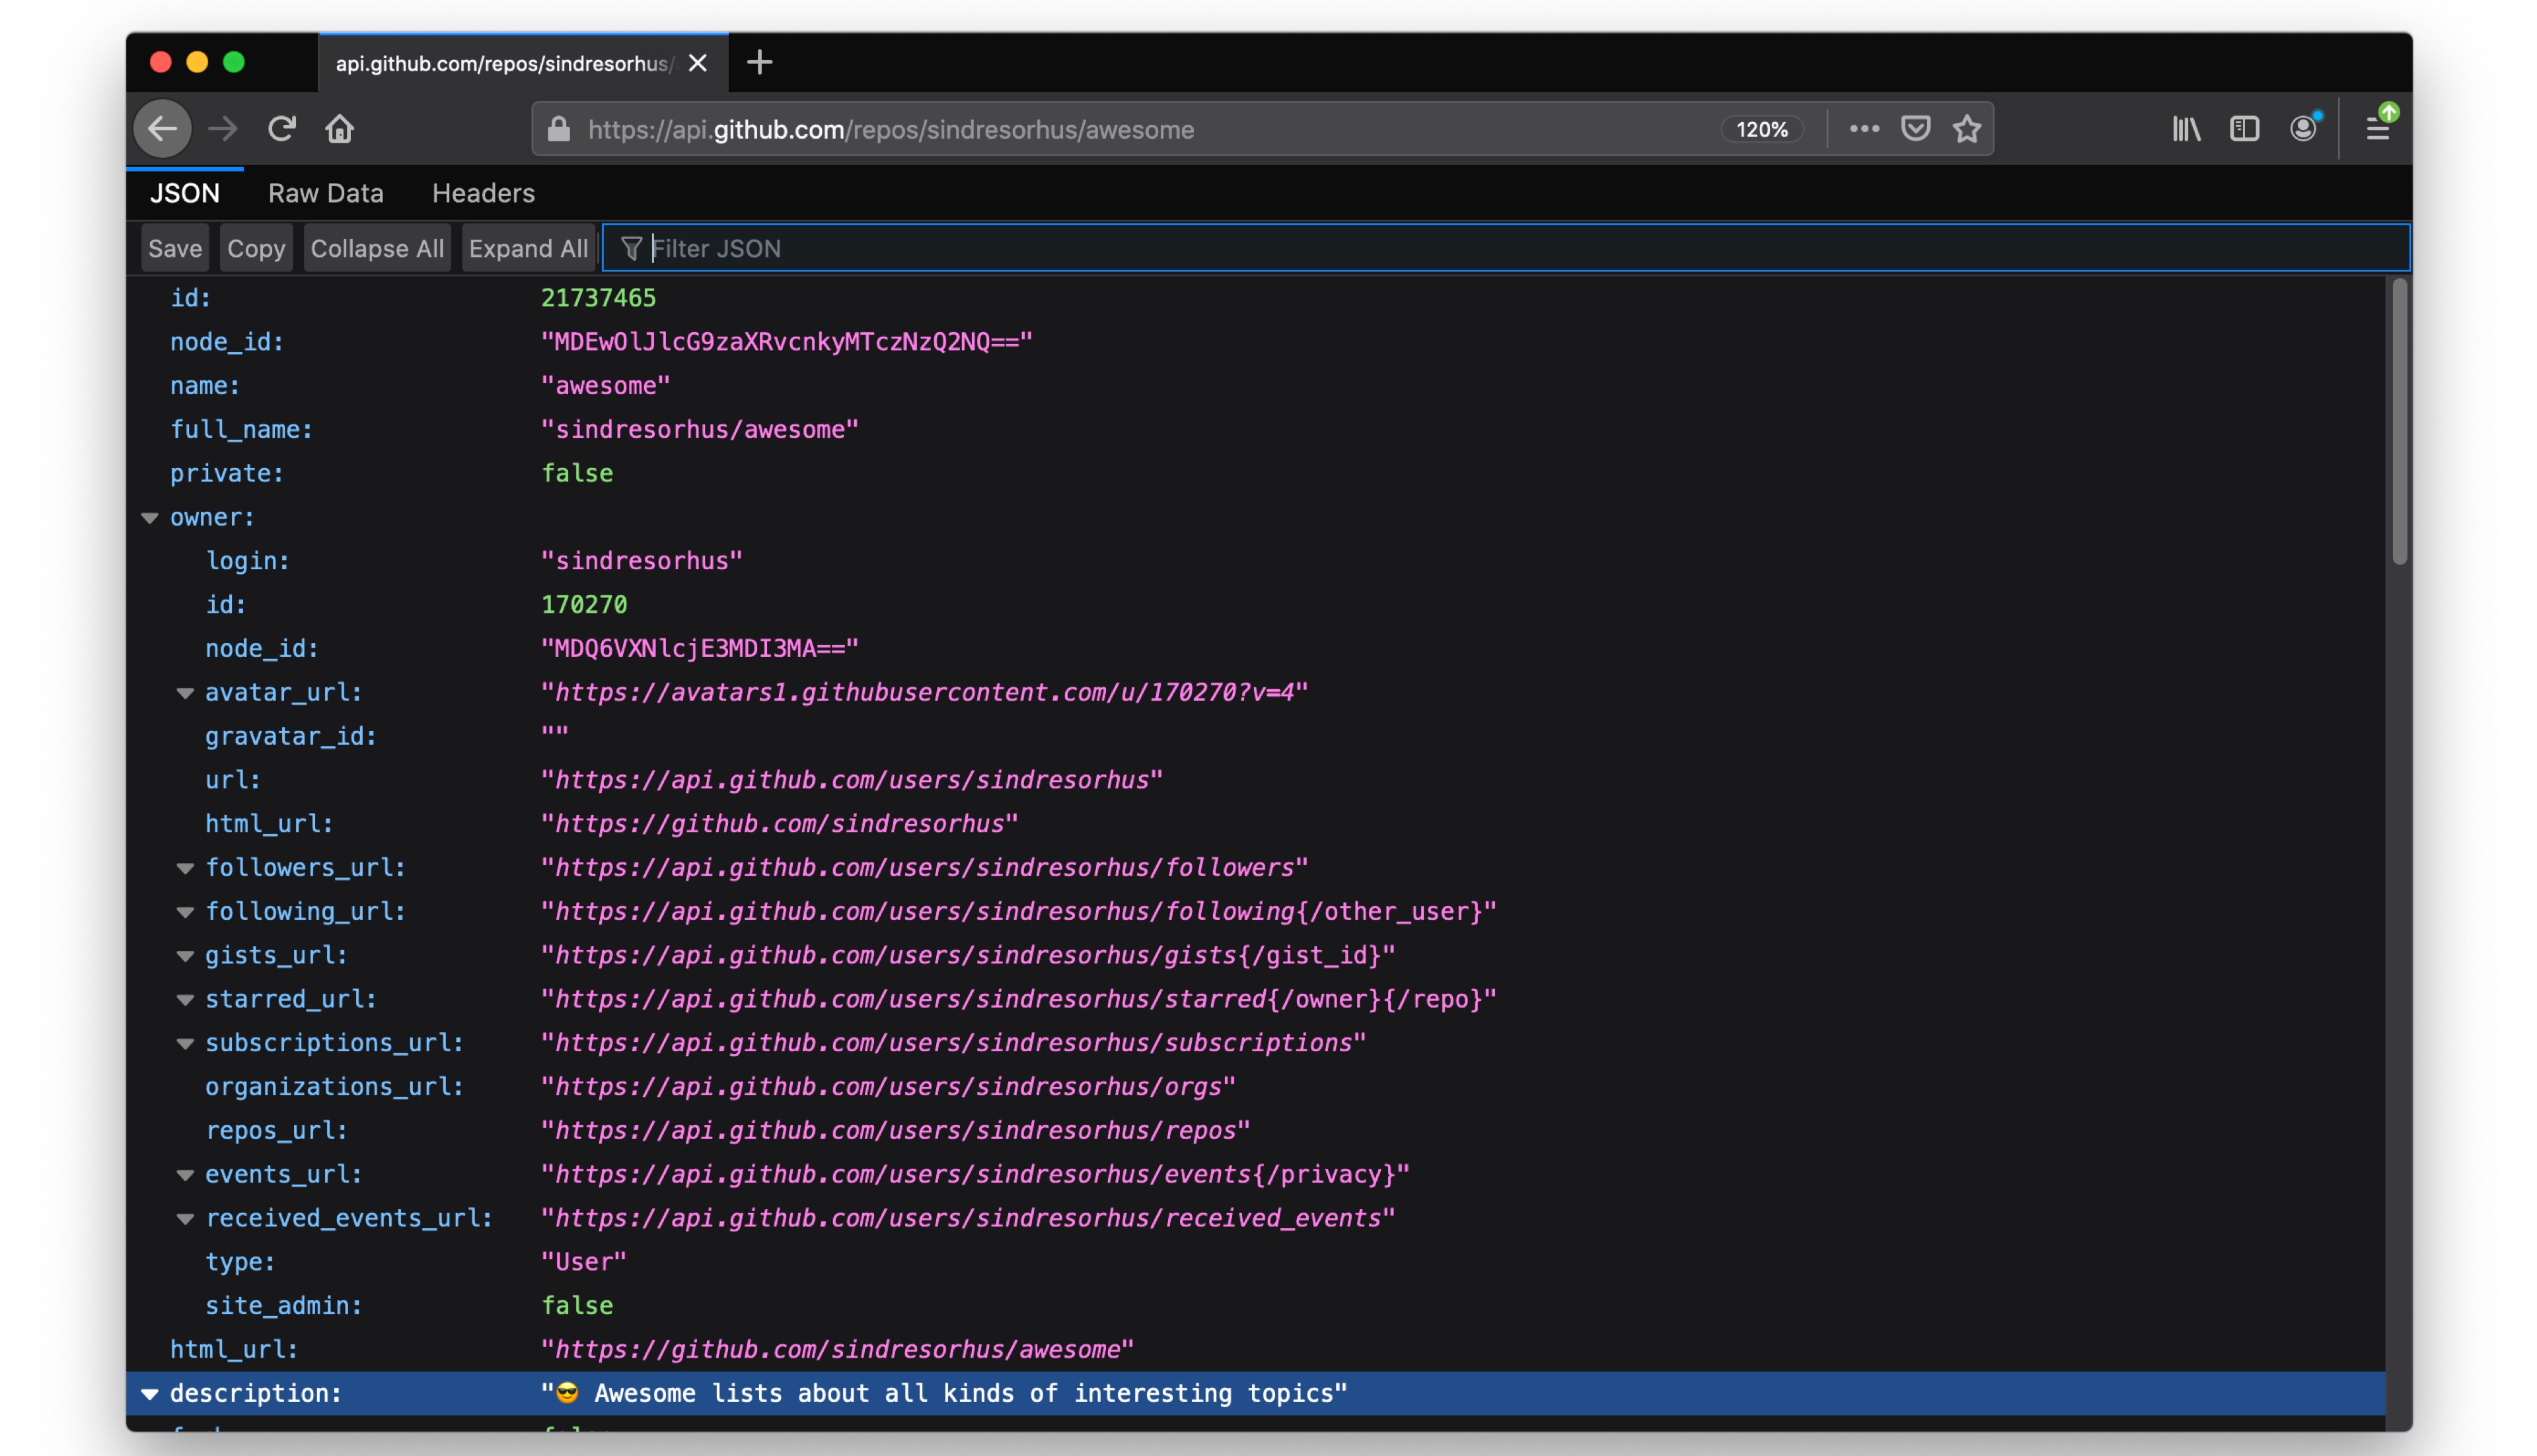Open the sindresorhus/followers API link
Viewport: 2537px width, 1456px height.
pos(924,868)
